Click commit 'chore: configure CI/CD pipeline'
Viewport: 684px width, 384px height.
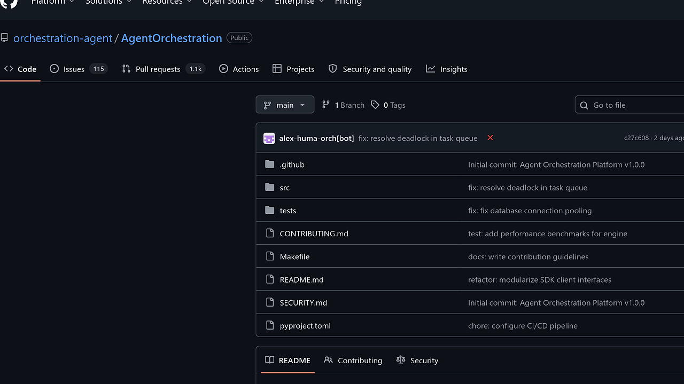point(523,325)
